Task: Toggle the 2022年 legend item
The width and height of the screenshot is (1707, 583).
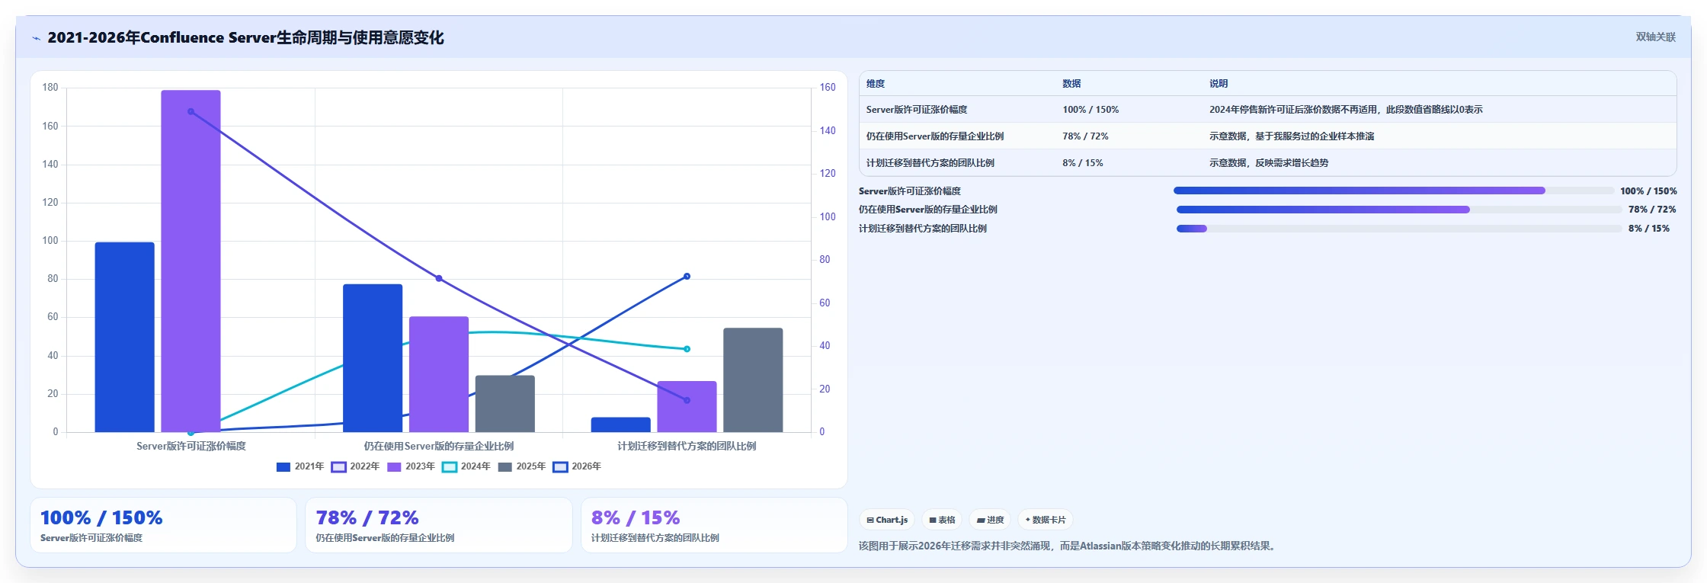Action: [355, 466]
